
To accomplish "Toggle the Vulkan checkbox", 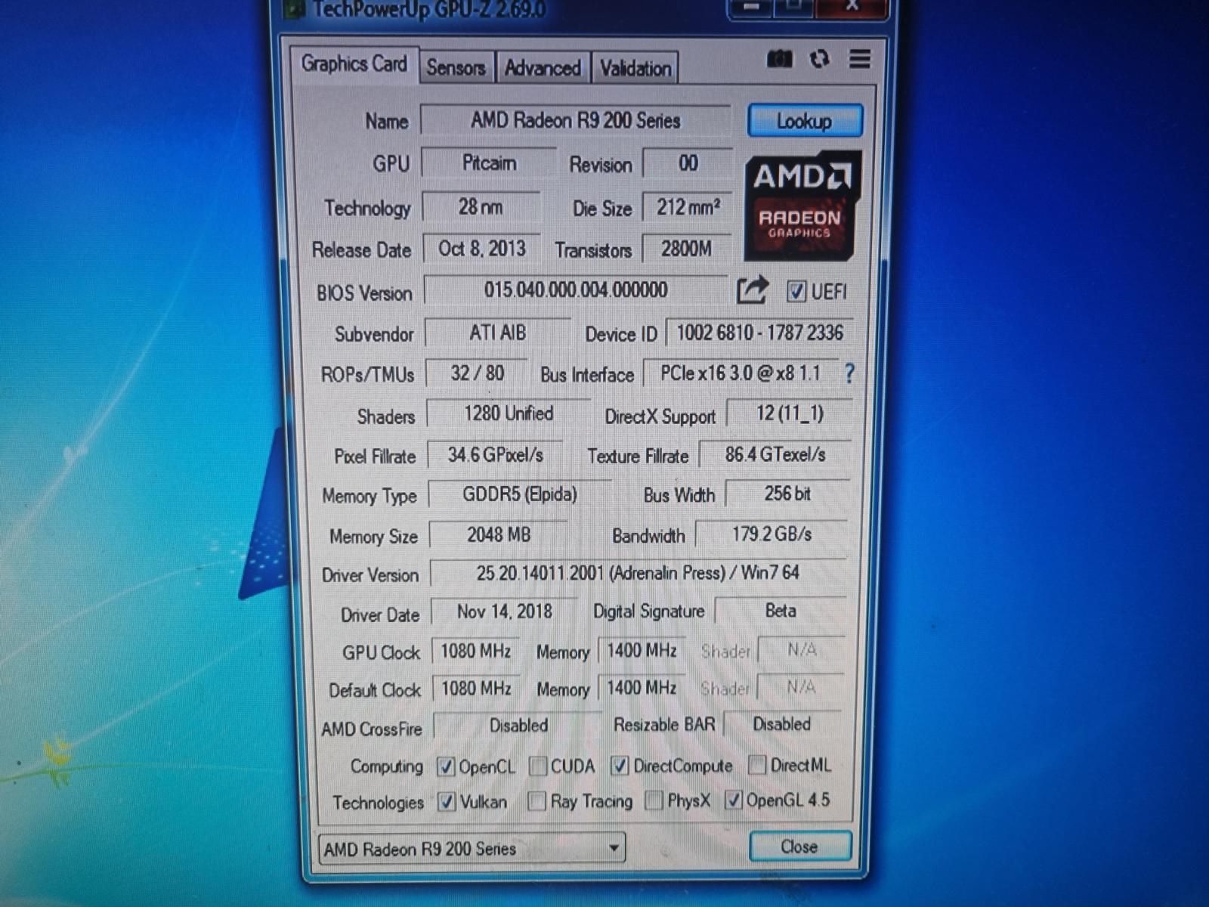I will (447, 802).
